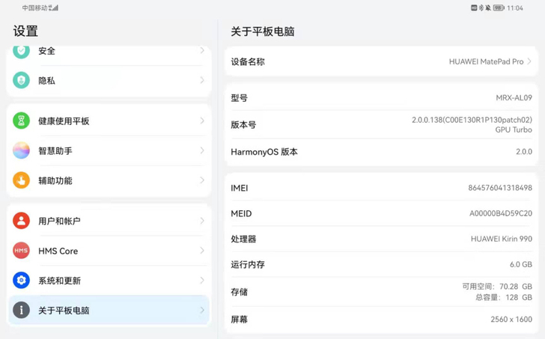Select the 安全 menu label

(46, 51)
